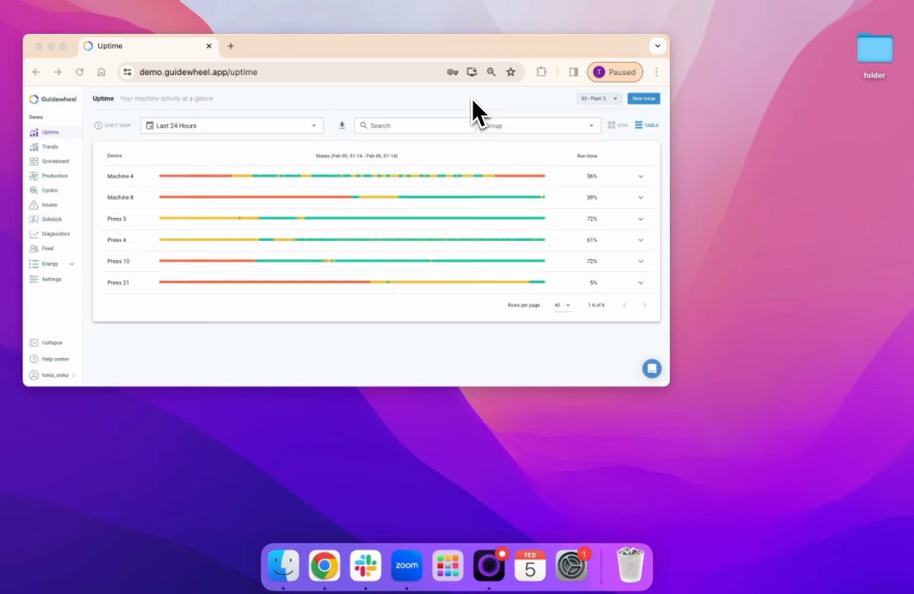Expand the Press 10 row chevron

pos(641,262)
